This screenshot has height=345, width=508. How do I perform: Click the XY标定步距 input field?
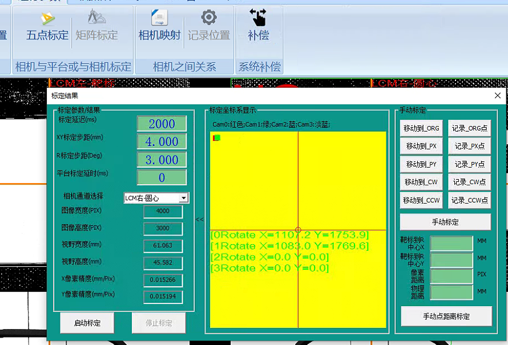[x=162, y=141]
